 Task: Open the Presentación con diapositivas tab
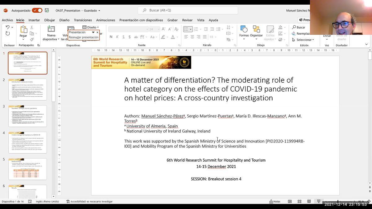[141, 20]
